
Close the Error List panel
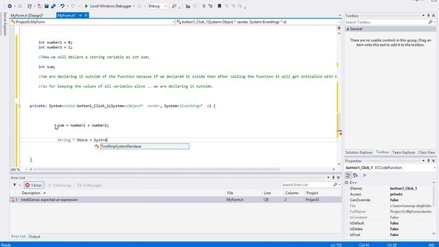point(338,178)
